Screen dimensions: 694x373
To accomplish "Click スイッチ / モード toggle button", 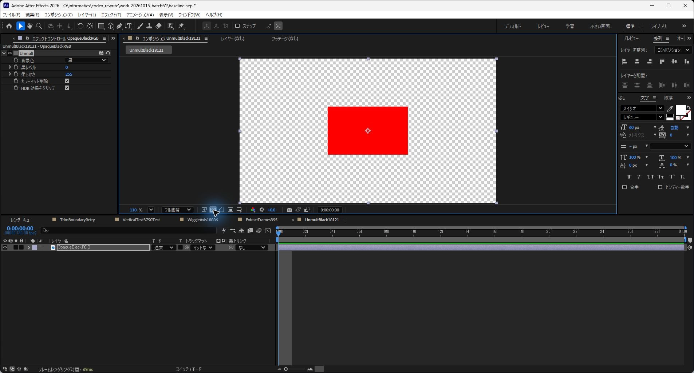I will pos(189,369).
